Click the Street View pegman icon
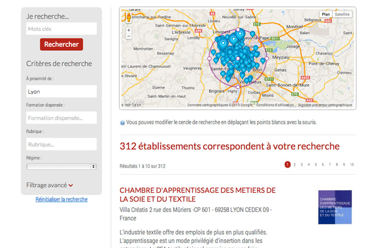The width and height of the screenshot is (380, 248). click(129, 17)
